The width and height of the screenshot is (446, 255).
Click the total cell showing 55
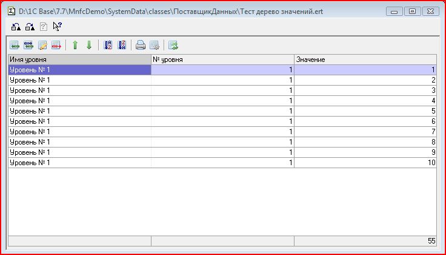pyautogui.click(x=365, y=241)
